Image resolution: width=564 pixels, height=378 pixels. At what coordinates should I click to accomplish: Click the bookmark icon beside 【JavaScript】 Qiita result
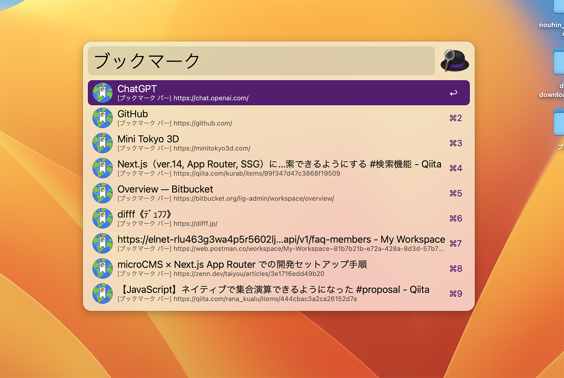[102, 294]
